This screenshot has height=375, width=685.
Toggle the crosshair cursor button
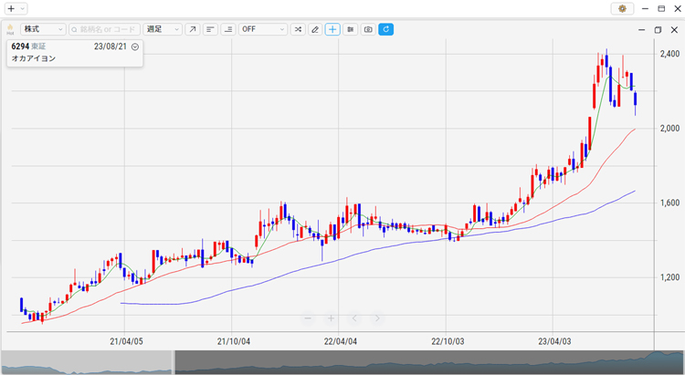coord(332,29)
